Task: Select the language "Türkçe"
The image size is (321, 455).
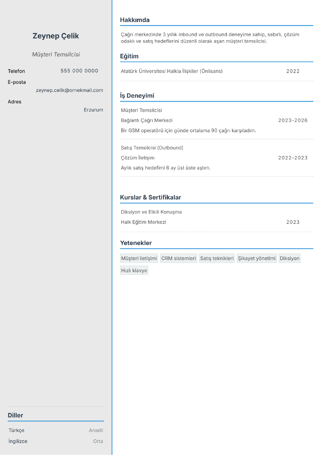Action: click(x=16, y=430)
